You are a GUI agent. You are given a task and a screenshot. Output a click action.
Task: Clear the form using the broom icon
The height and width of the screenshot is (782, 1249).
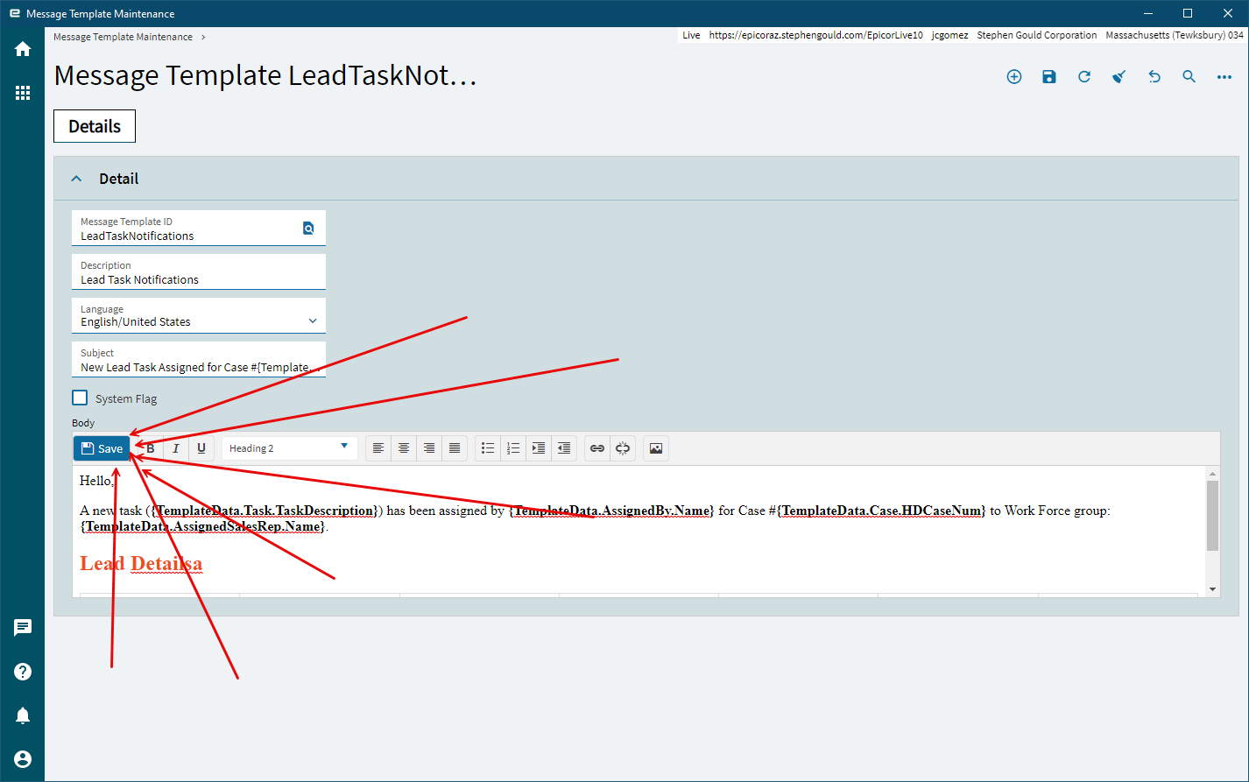(1118, 76)
